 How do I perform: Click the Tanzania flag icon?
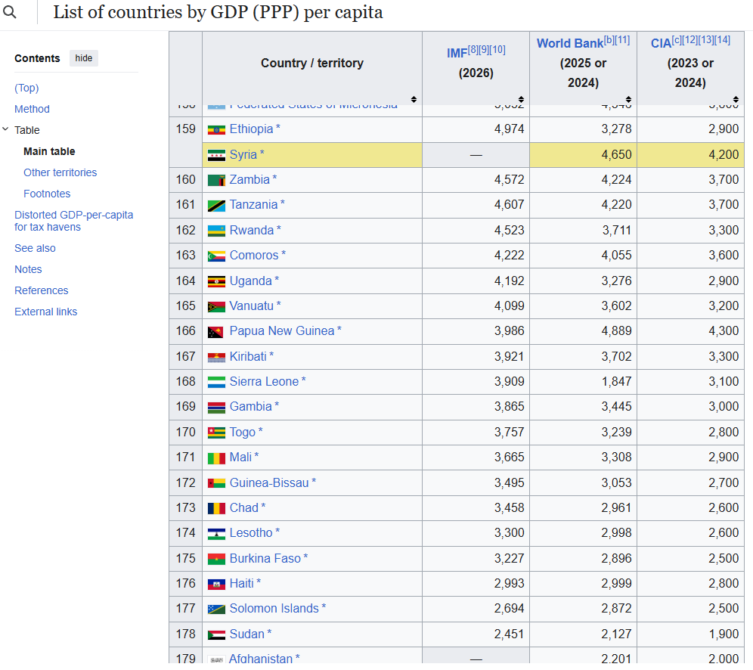tap(216, 206)
